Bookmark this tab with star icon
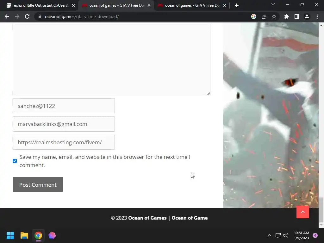This screenshot has height=243, width=324. tap(274, 16)
